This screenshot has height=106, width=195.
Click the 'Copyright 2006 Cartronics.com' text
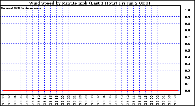click(x=21, y=8)
